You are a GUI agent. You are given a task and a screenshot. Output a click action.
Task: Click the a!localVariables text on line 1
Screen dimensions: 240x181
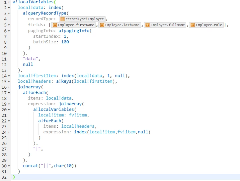pyautogui.click(x=33, y=2)
